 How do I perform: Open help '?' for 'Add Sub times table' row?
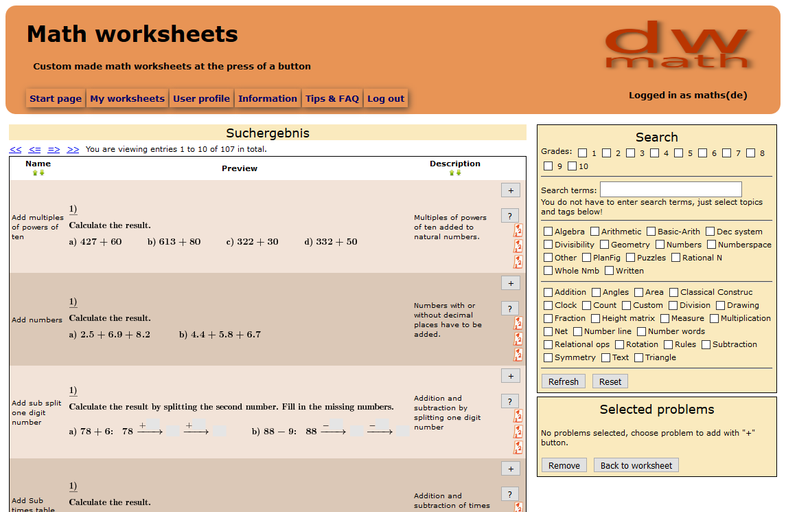pyautogui.click(x=510, y=494)
